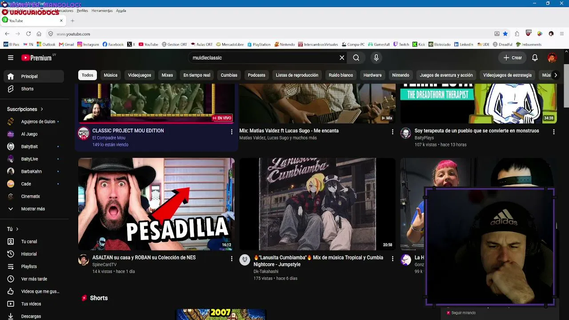569x320 pixels.
Task: Open the Gmail bookmark
Action: (x=67, y=44)
